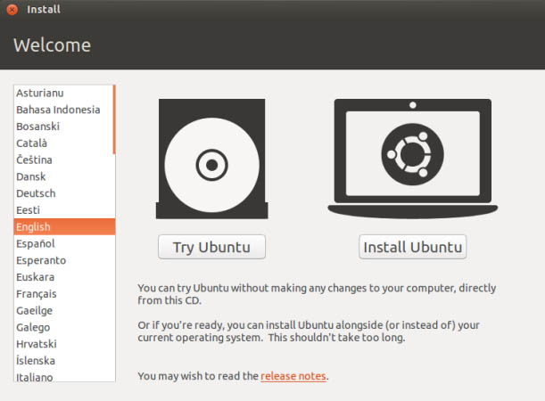545x401 pixels.
Task: Click the Try Ubuntu button
Action: 211,247
